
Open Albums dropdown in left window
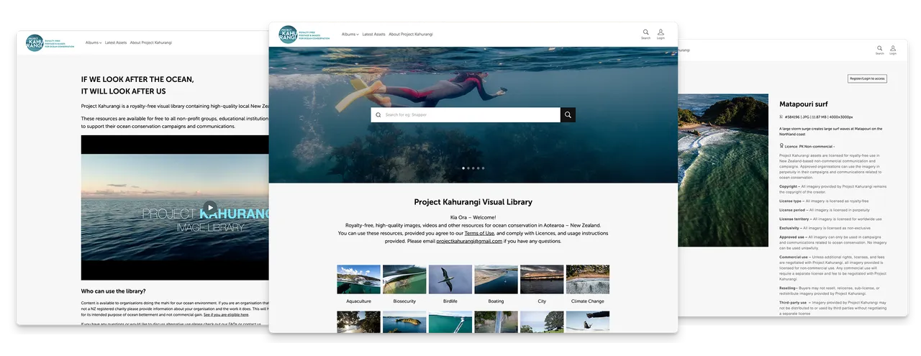(x=94, y=42)
